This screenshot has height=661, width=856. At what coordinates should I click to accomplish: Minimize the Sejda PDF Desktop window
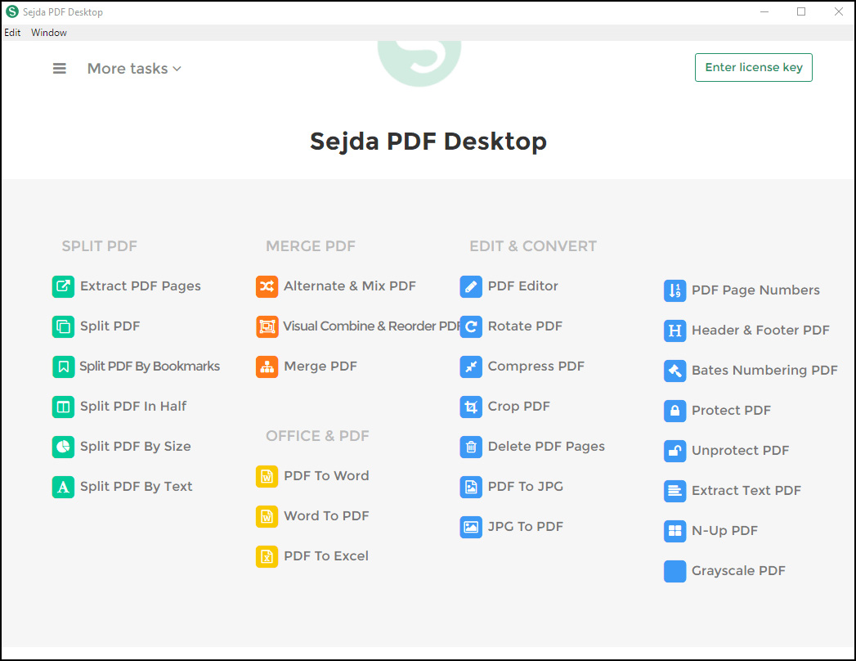(x=764, y=11)
